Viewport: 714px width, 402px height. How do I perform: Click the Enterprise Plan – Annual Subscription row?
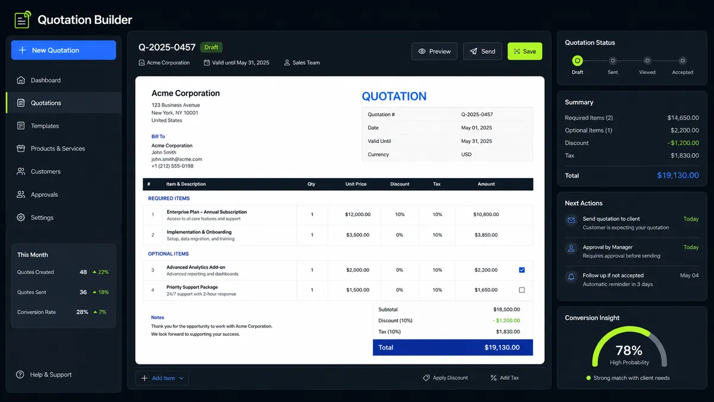[338, 214]
